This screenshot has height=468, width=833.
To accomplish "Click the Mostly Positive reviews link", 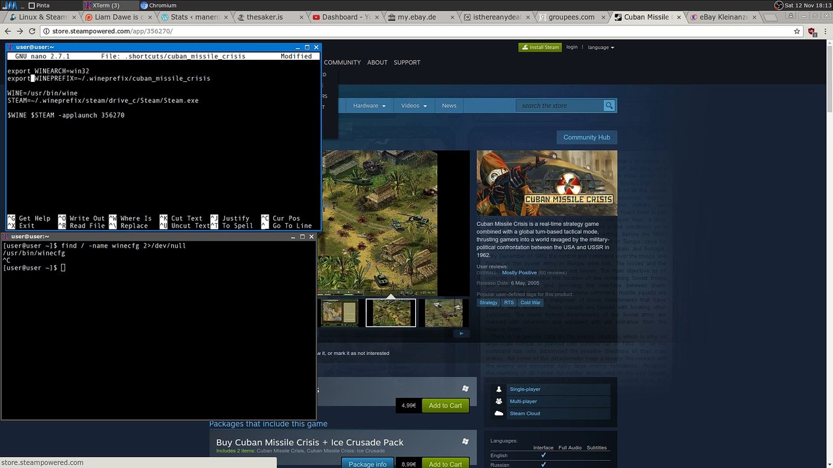I will 519,273.
